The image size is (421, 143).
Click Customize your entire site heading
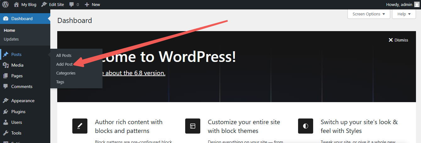(244, 126)
